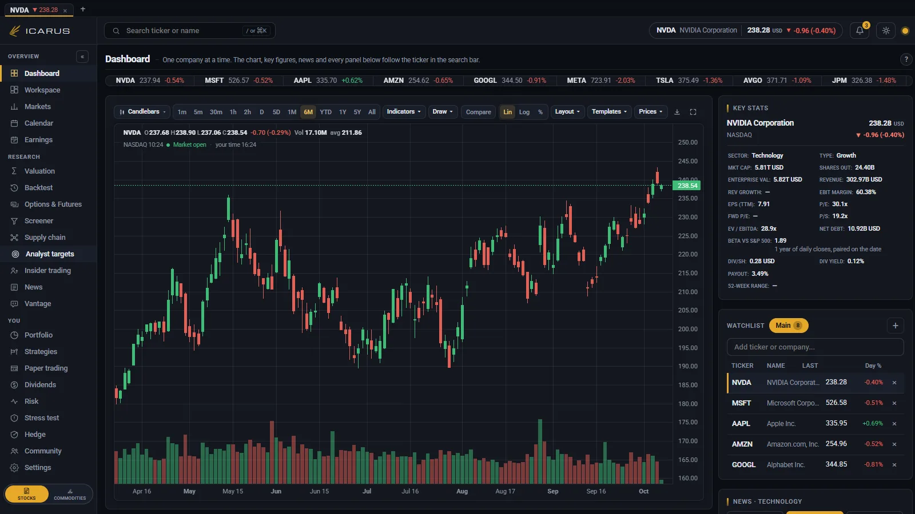The height and width of the screenshot is (514, 915).
Task: Go to Screener in sidebar
Action: pos(48,221)
